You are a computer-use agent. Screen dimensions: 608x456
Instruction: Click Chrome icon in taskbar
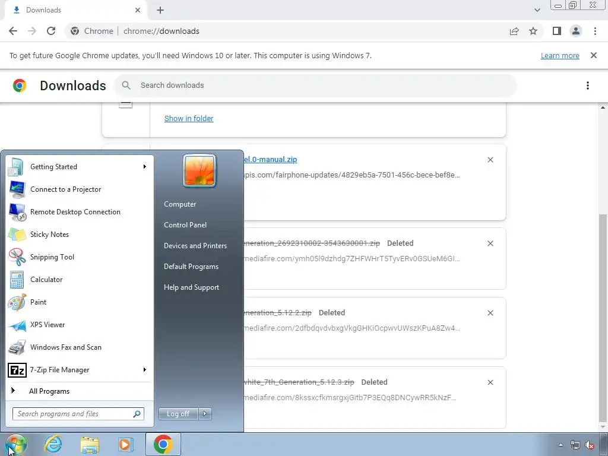click(163, 444)
